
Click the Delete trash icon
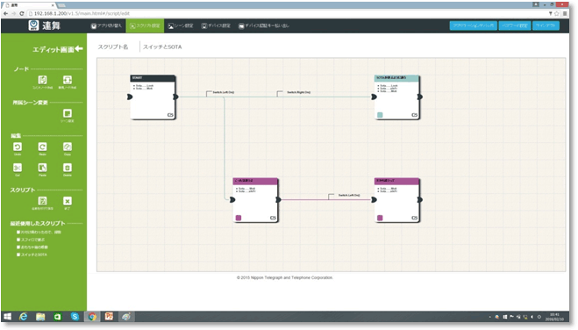(67, 168)
